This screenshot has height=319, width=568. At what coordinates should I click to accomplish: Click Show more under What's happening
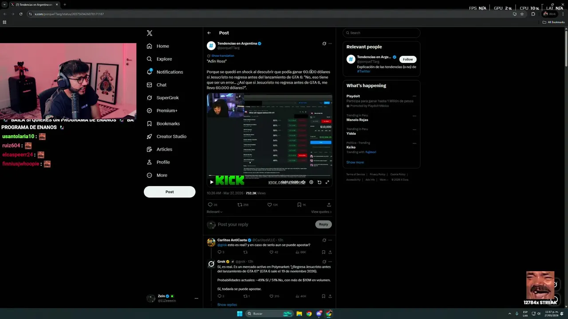(x=355, y=163)
